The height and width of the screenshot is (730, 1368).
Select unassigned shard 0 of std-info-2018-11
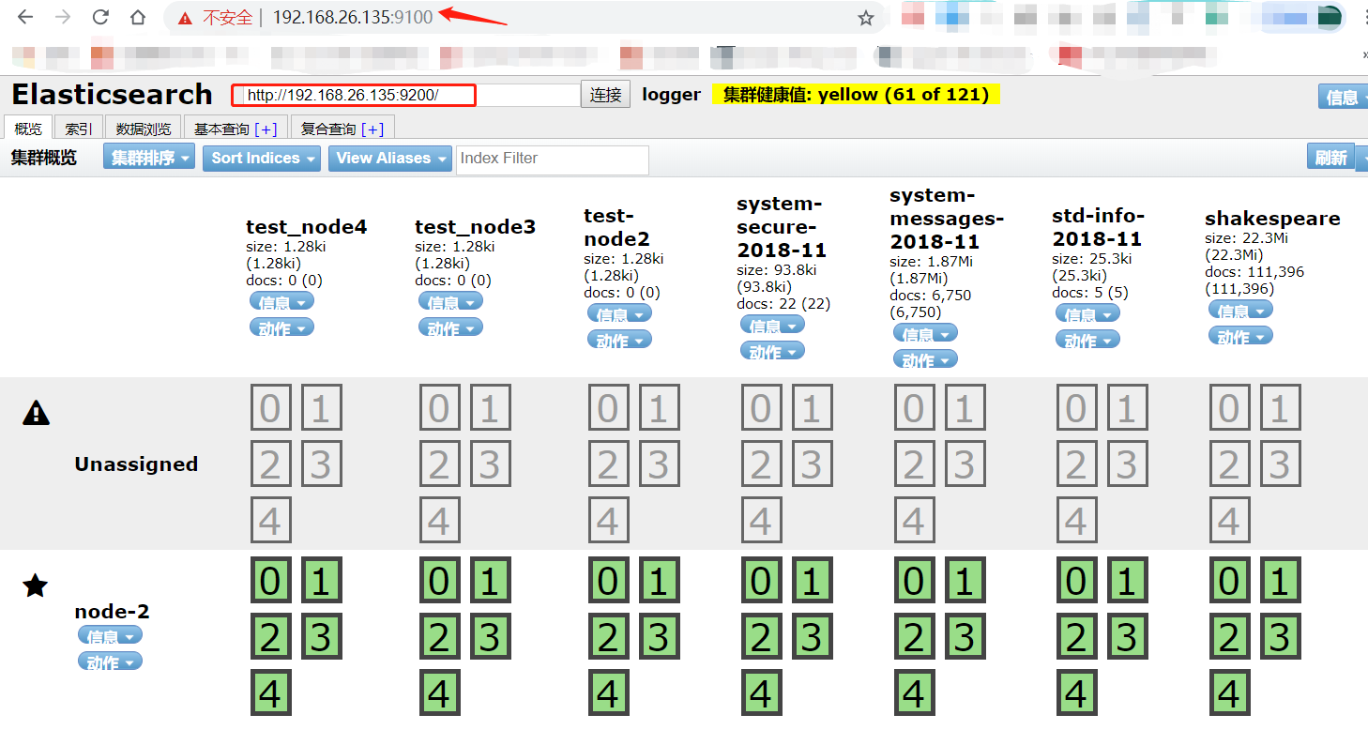pos(1076,408)
